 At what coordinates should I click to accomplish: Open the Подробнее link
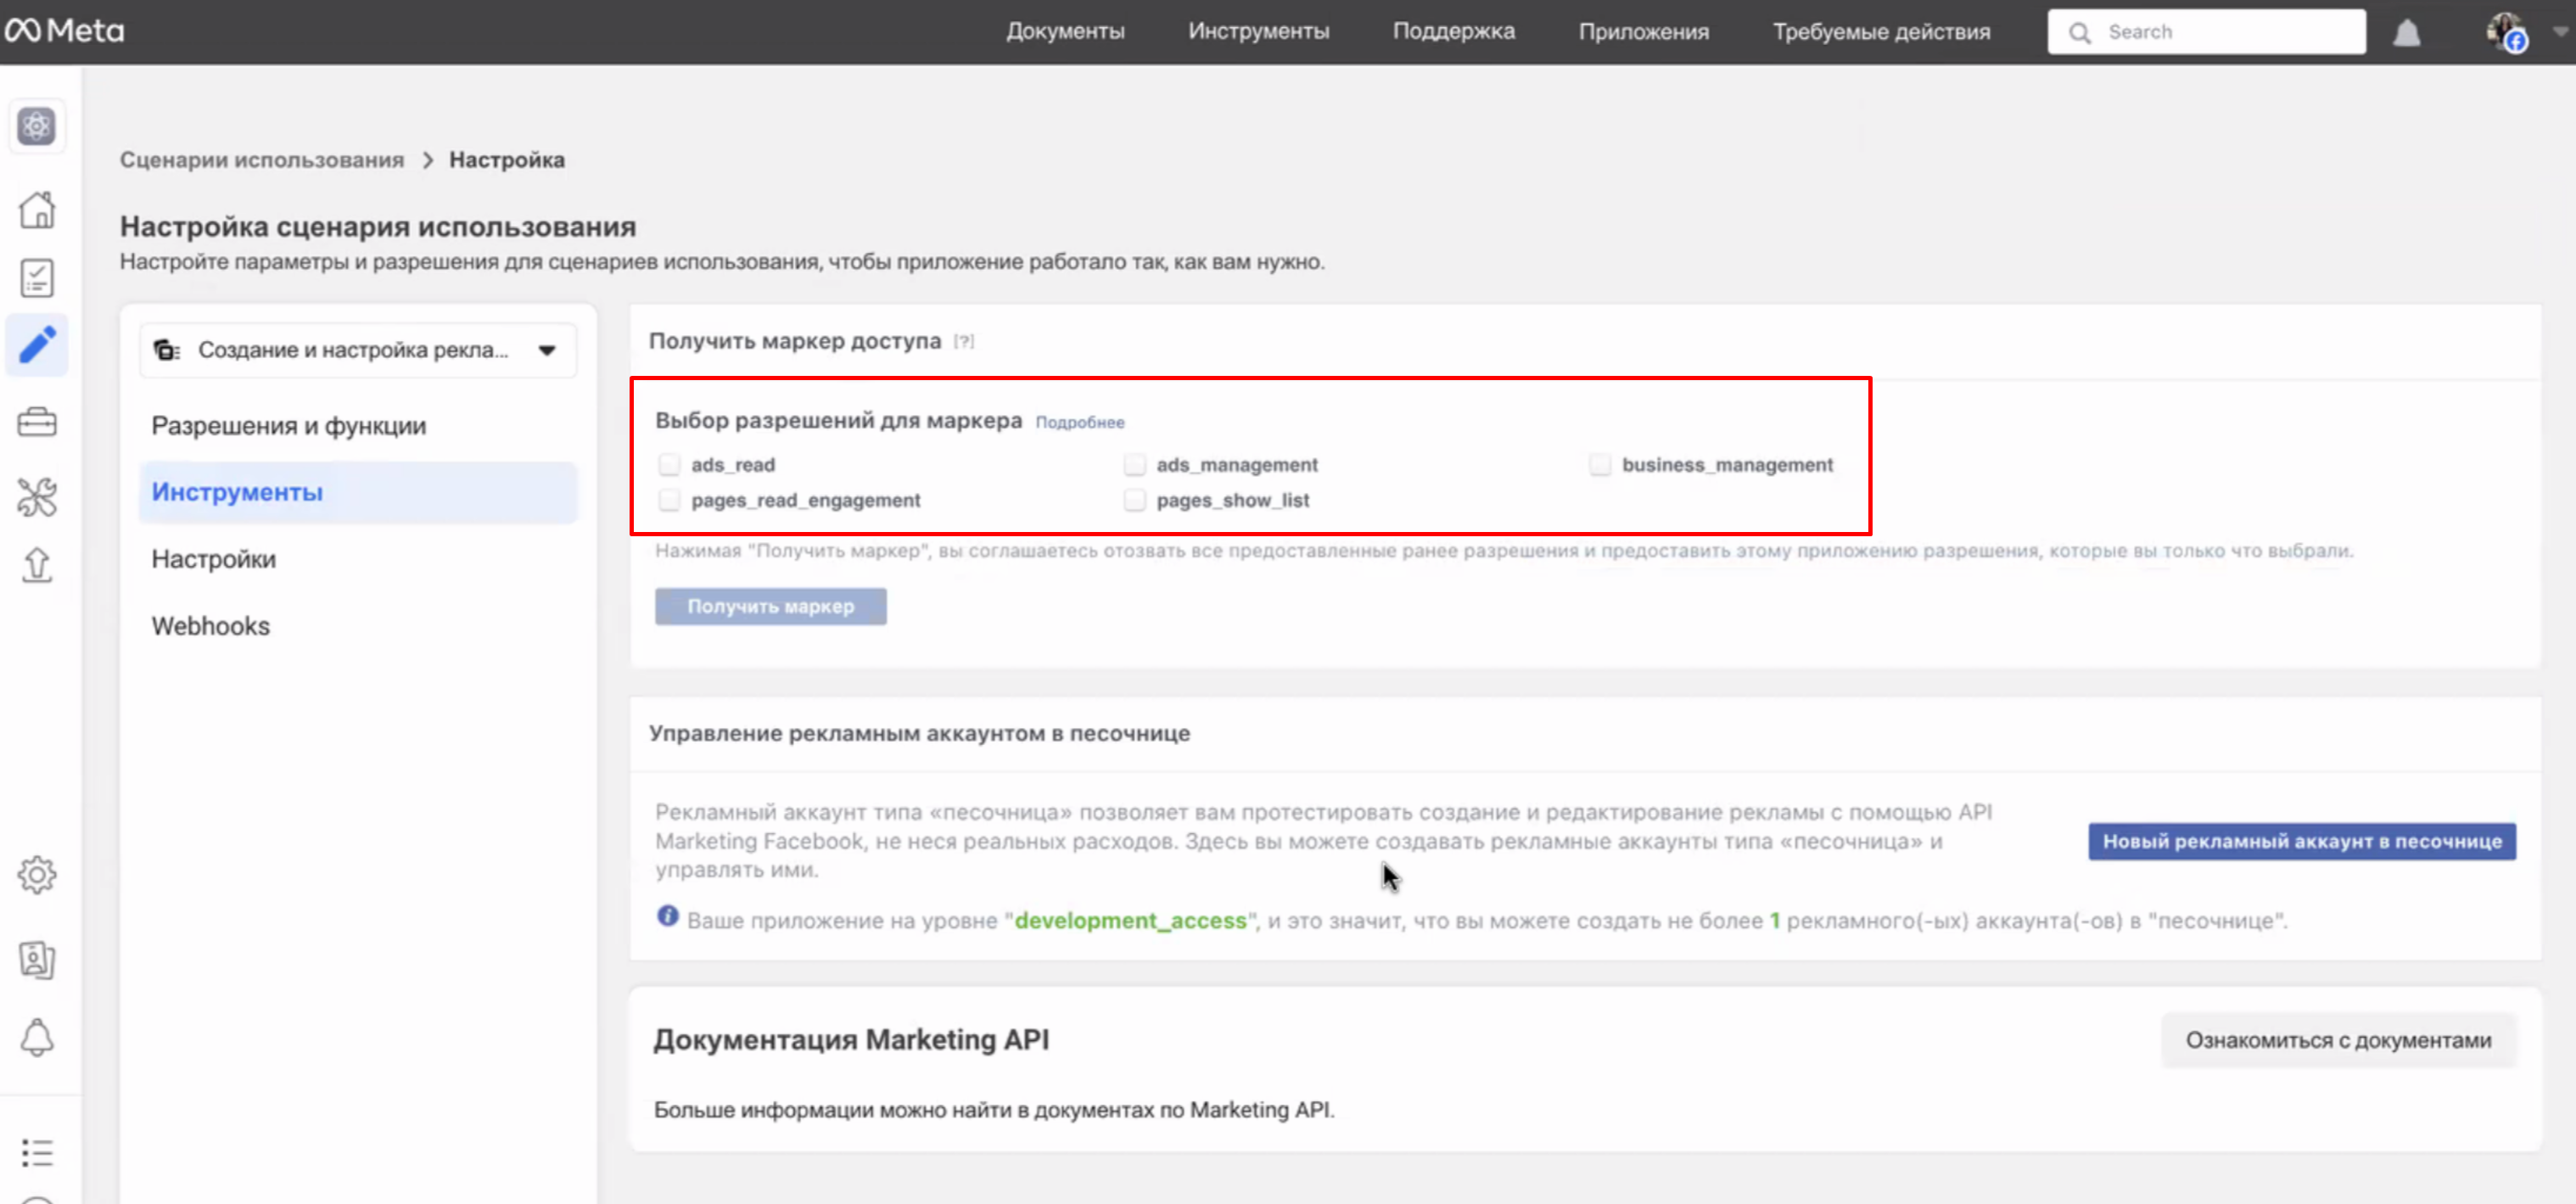point(1079,423)
